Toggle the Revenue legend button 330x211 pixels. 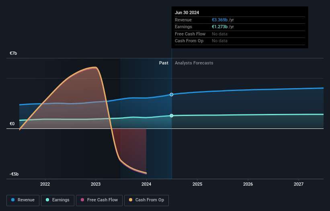point(23,200)
